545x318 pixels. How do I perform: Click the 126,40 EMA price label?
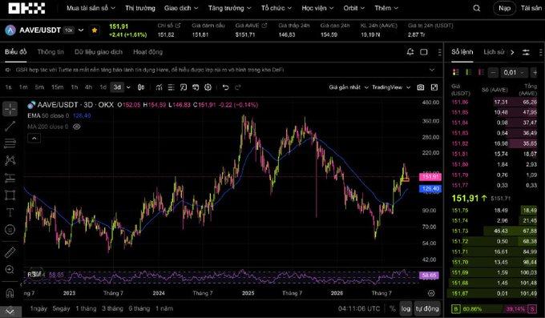pyautogui.click(x=430, y=189)
